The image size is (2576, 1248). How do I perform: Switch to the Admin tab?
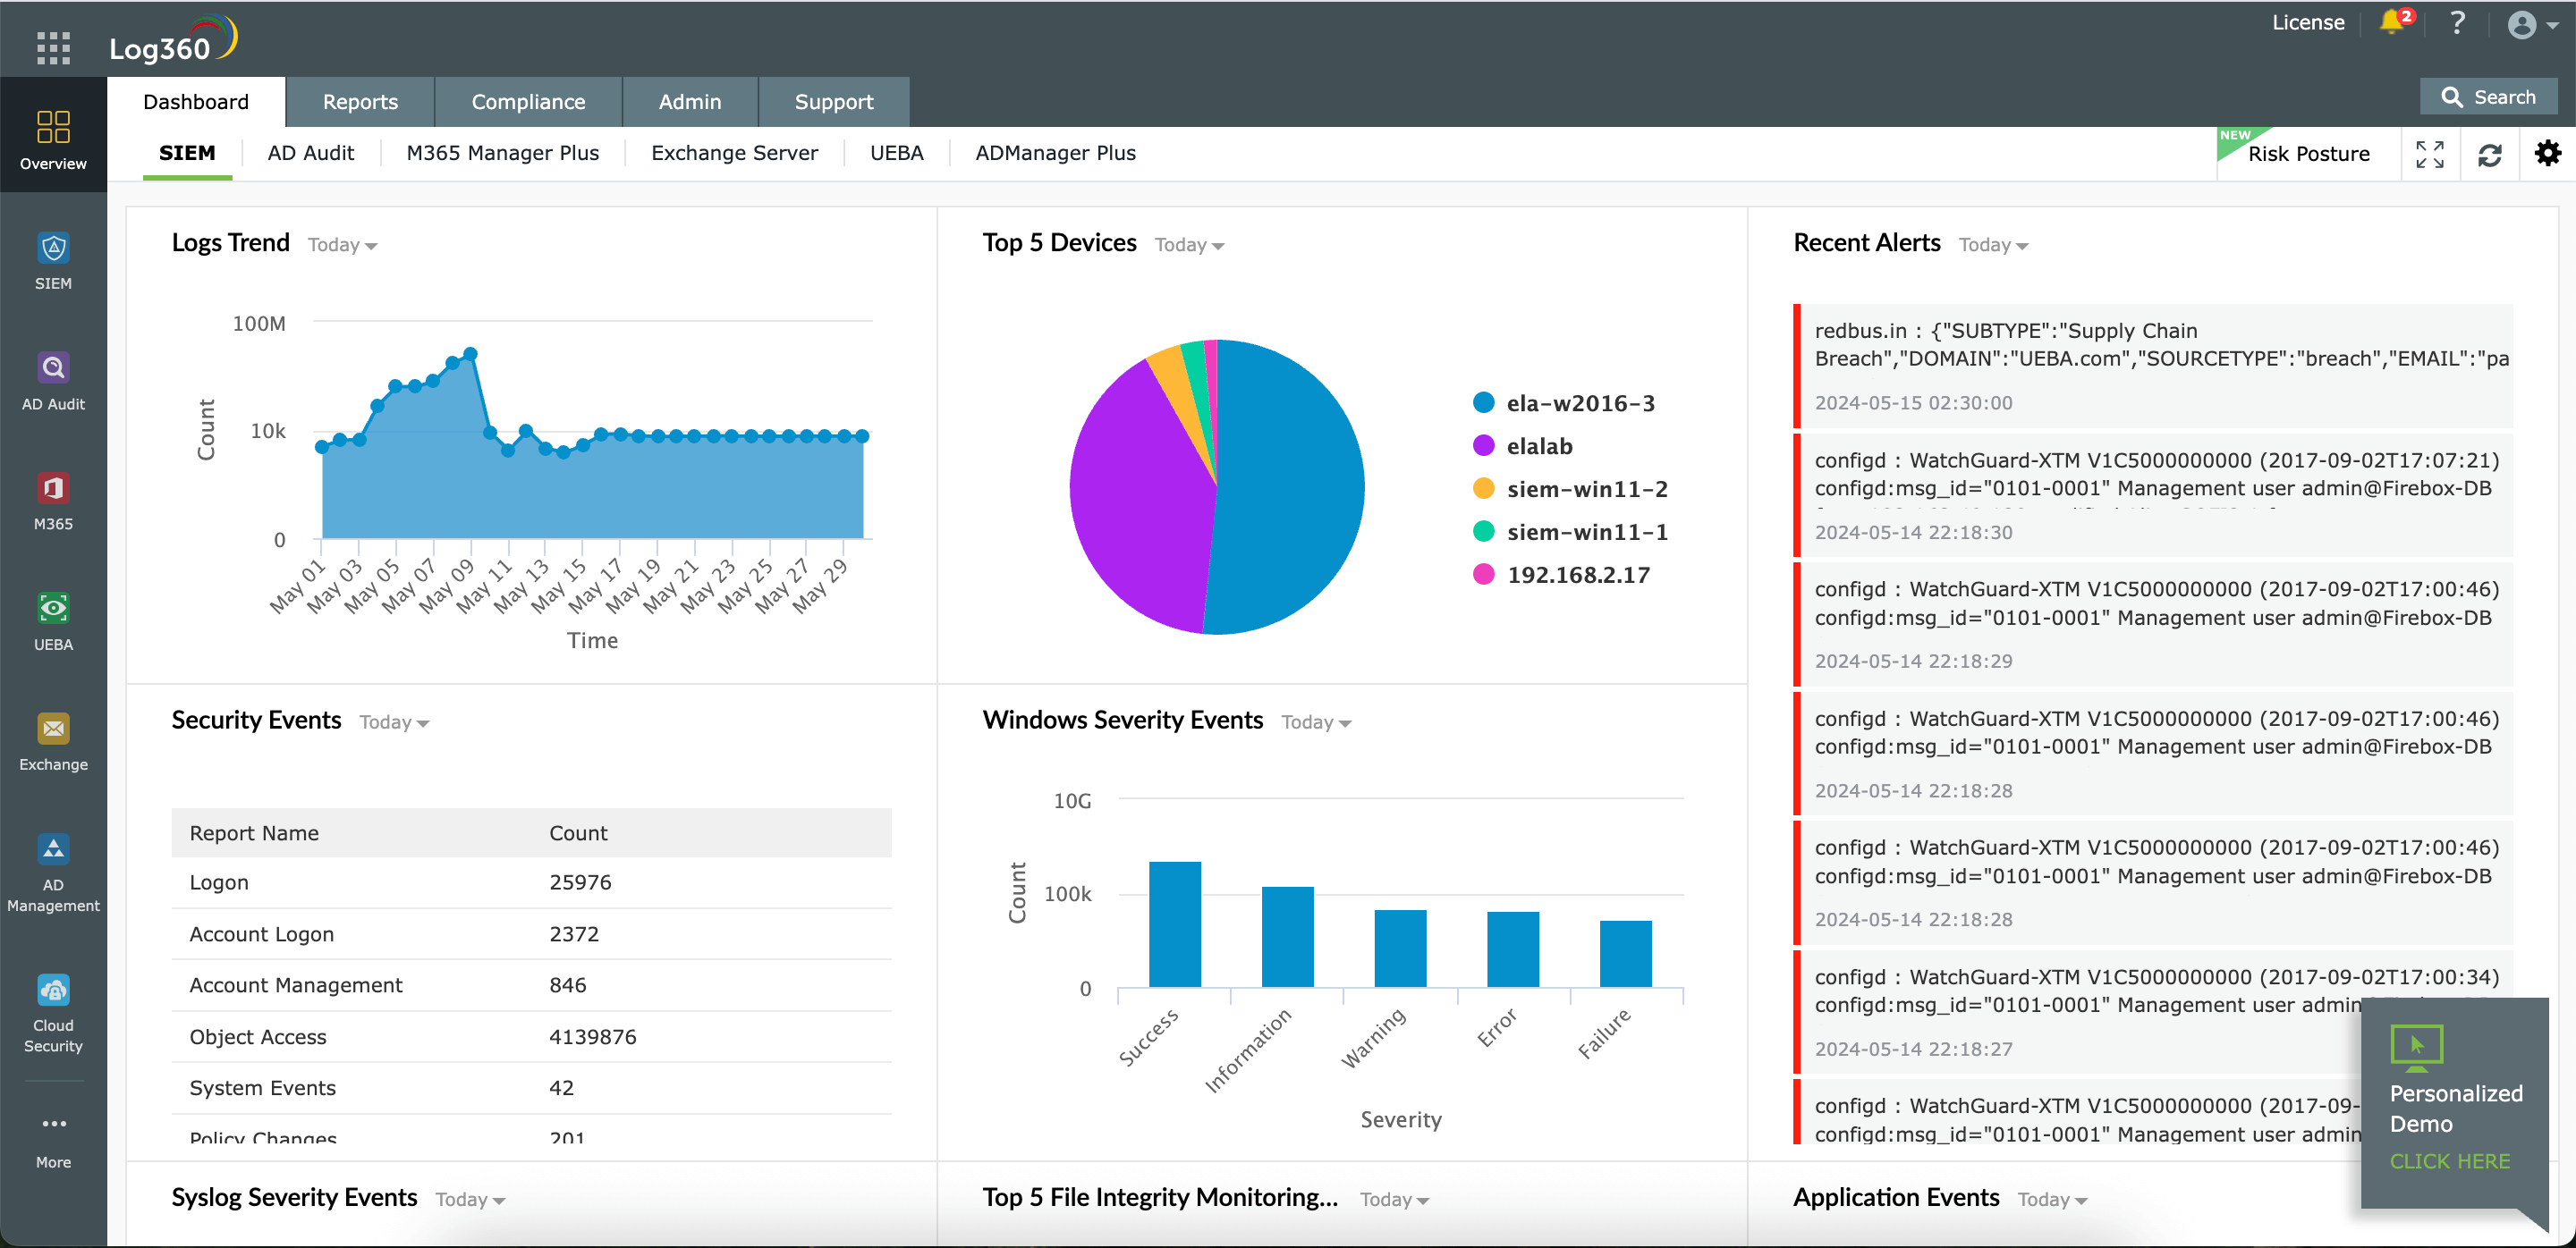coord(689,101)
